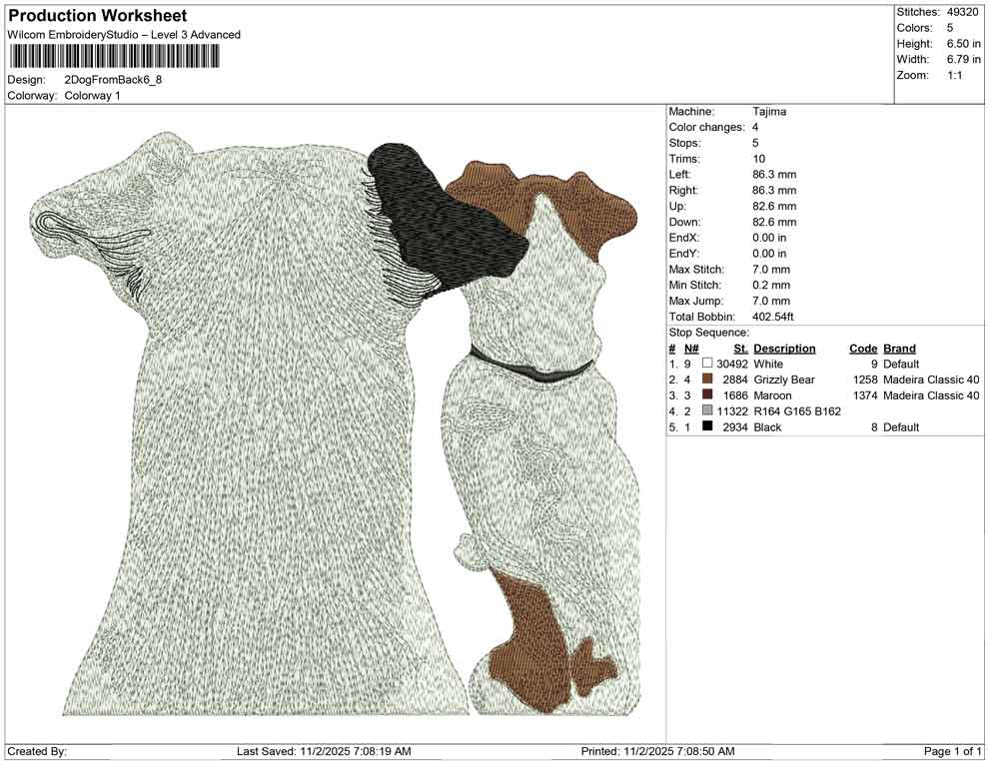
Task: Click the Trims value 10
Action: pyautogui.click(x=759, y=159)
